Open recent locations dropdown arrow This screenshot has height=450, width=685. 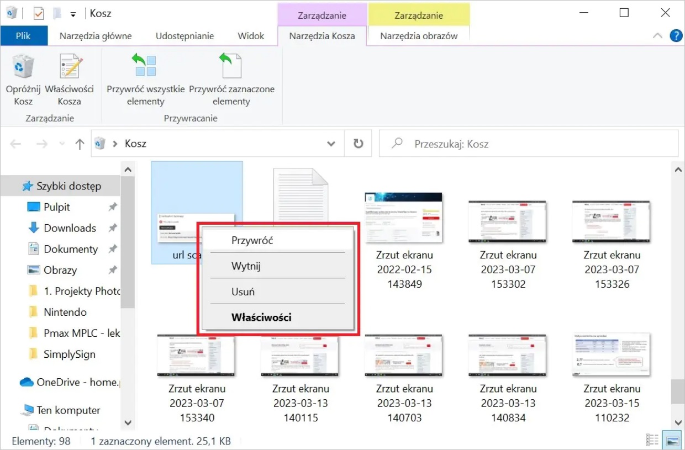click(x=62, y=144)
